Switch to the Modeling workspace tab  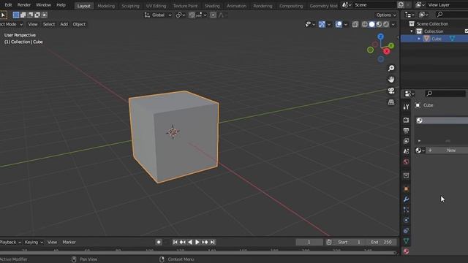click(x=106, y=6)
